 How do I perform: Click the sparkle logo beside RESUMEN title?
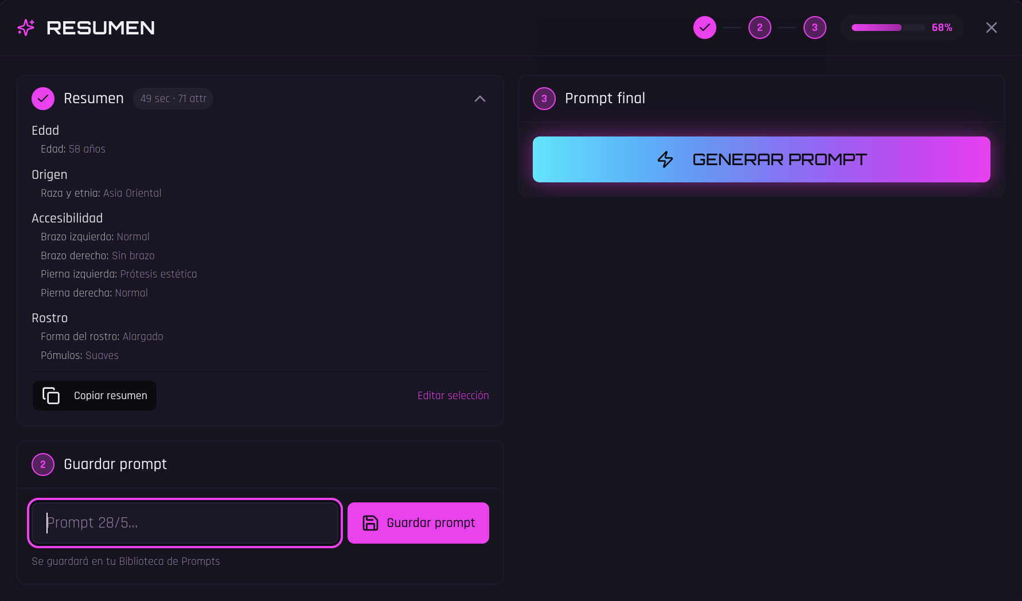coord(26,28)
